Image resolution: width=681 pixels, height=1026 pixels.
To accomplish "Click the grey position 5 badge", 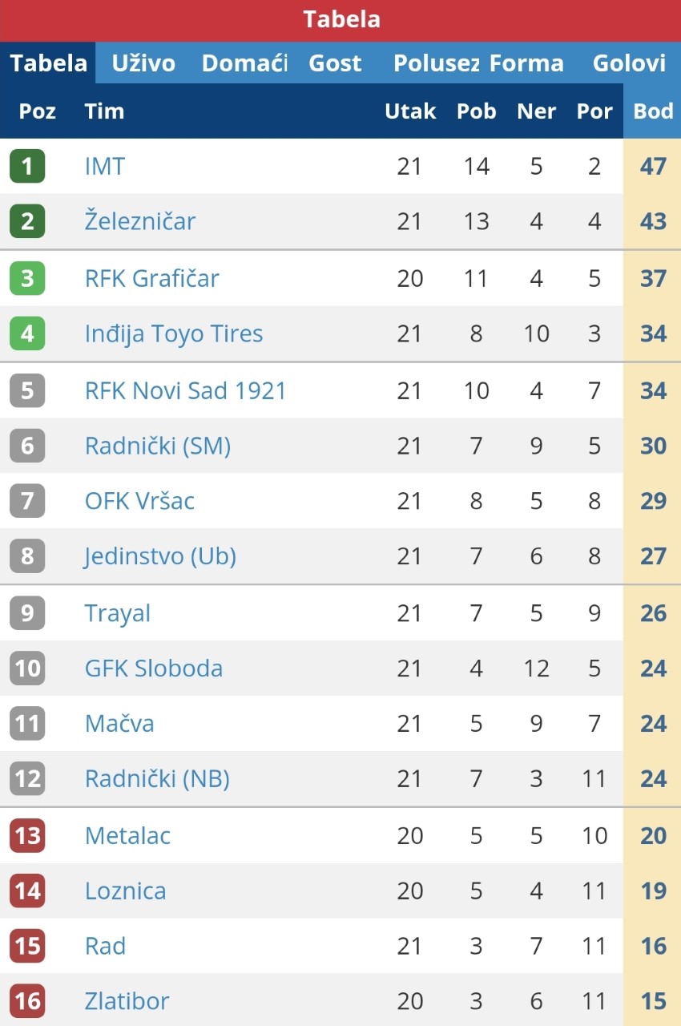I will [27, 390].
